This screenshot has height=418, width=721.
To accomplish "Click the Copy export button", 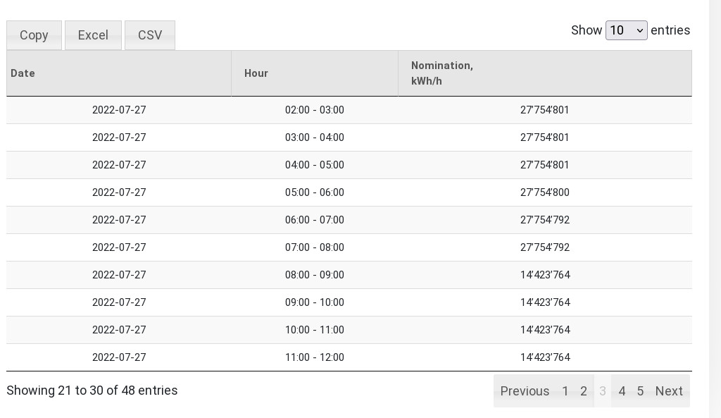I will point(34,35).
